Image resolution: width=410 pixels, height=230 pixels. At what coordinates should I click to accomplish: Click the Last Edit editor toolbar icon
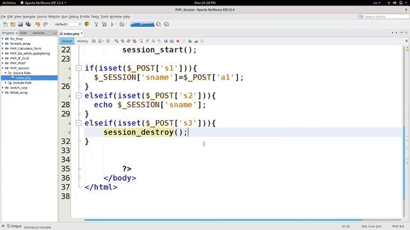94,41
